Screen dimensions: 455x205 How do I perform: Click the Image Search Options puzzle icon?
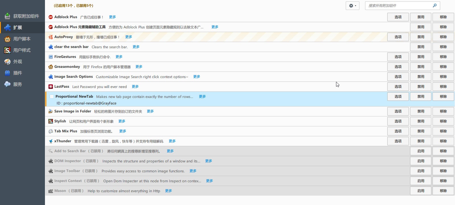pyautogui.click(x=51, y=77)
